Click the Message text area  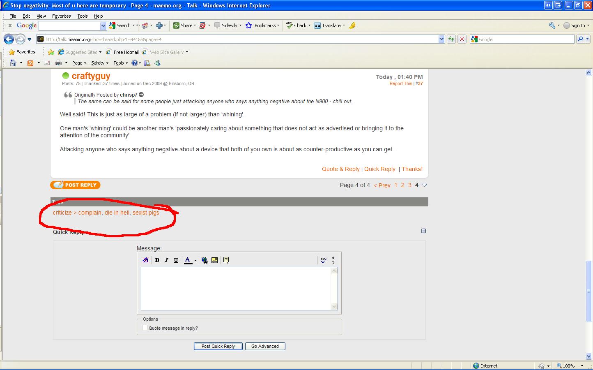236,288
